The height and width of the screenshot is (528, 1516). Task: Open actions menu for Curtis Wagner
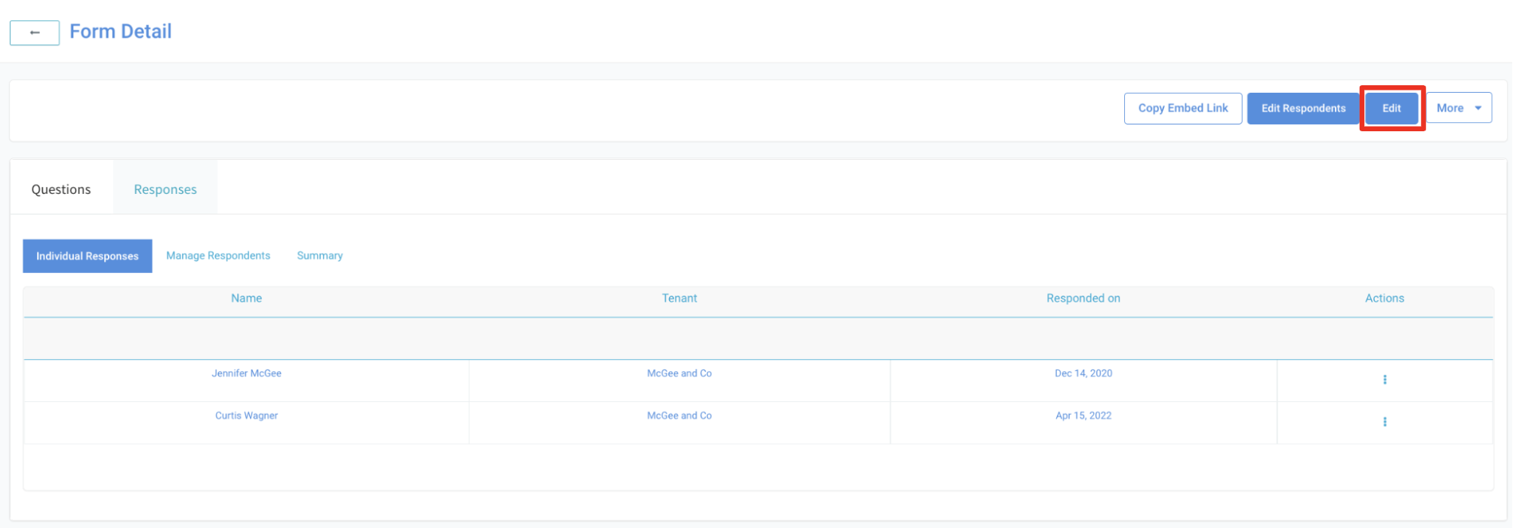[x=1384, y=422]
